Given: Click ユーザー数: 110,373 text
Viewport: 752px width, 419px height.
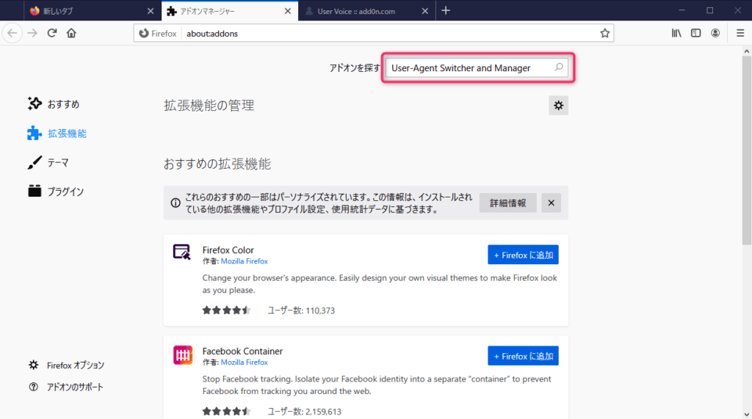Looking at the screenshot, I should [301, 310].
